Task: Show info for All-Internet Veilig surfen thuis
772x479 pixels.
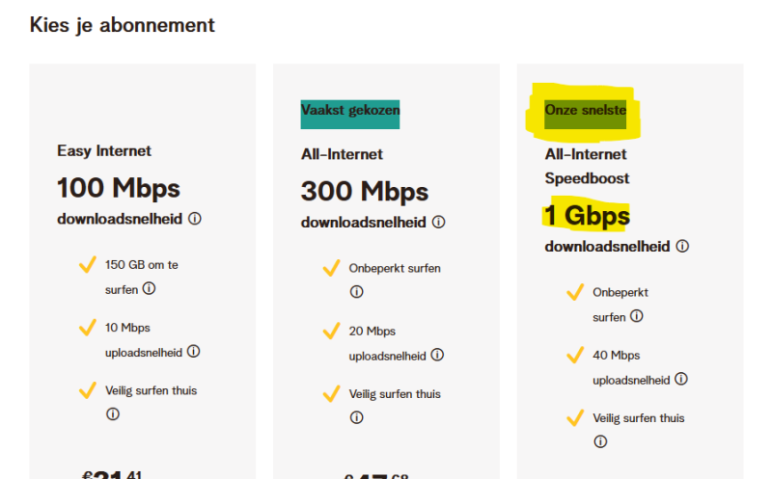Action: point(356,417)
